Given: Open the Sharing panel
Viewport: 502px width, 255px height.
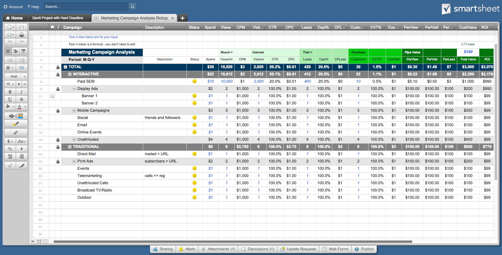Looking at the screenshot, I should 163,249.
